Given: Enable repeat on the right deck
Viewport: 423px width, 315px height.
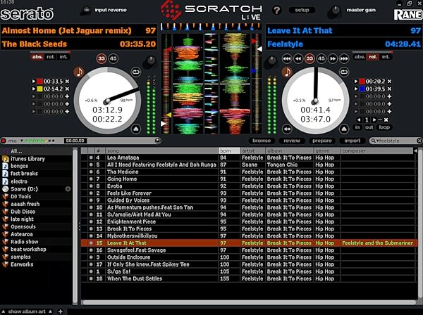Looking at the screenshot, I should click(x=344, y=72).
